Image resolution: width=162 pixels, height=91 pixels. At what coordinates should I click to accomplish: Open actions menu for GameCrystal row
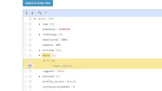[30, 40]
